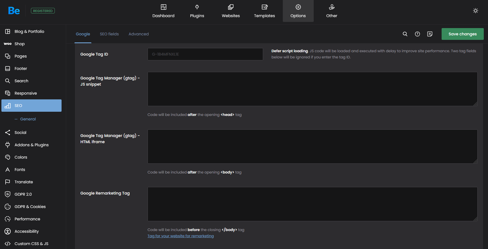Go to the Plugins section

pos(197,11)
